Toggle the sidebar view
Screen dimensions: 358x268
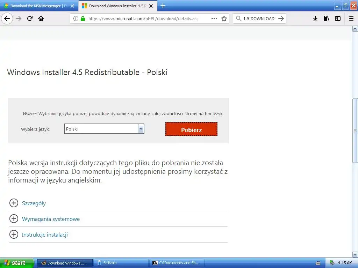point(338,18)
